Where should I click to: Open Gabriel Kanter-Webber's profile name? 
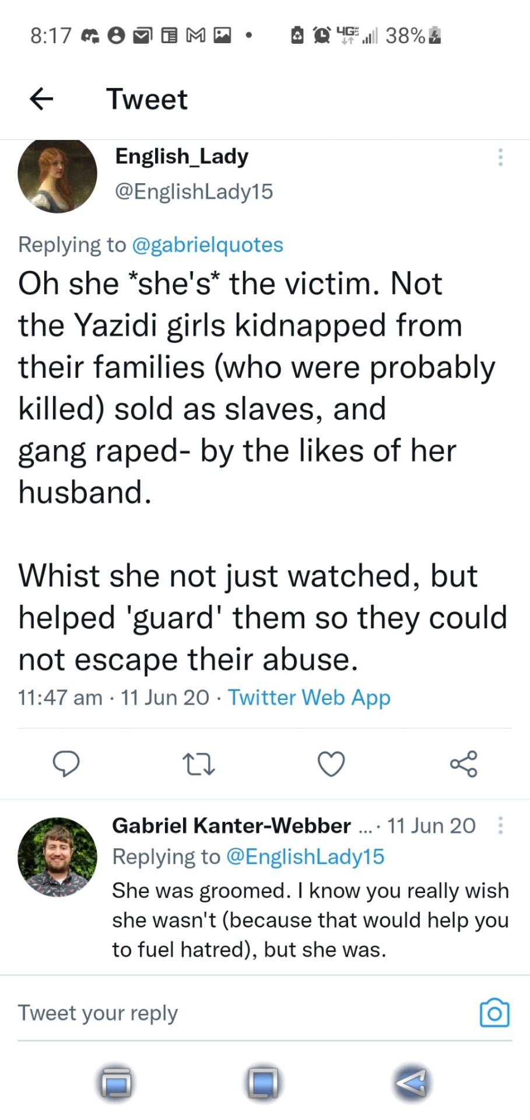(x=231, y=825)
